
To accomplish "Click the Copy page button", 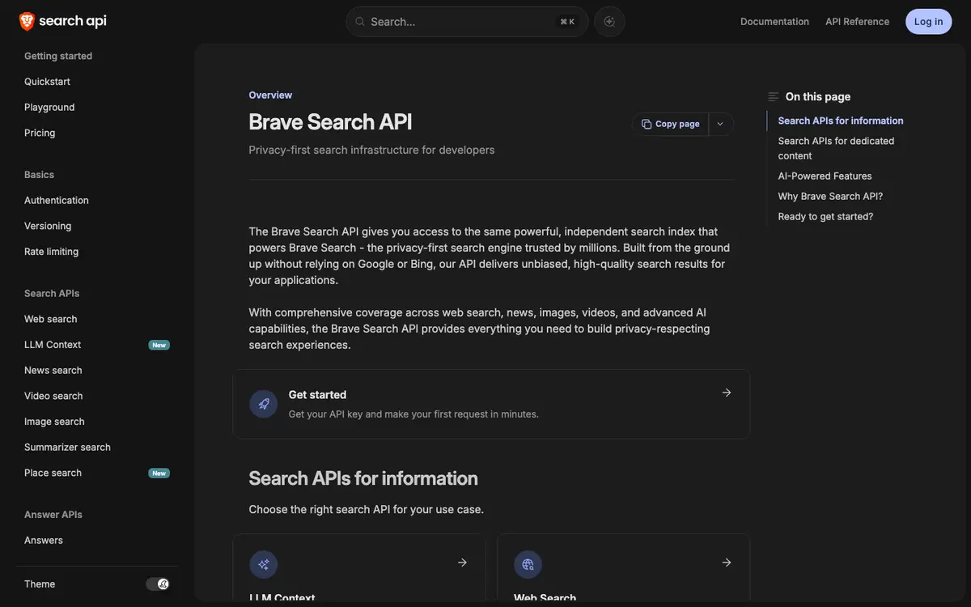I will [670, 124].
